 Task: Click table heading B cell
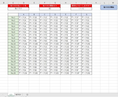tap(34, 15)
